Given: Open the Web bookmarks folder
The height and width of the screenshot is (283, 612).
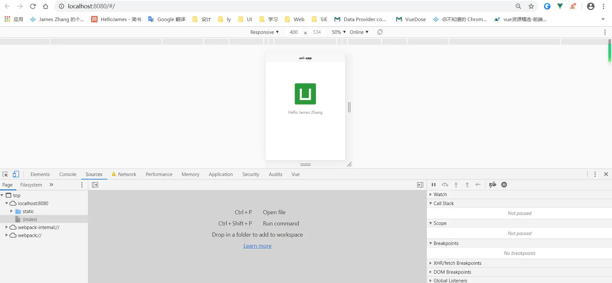Looking at the screenshot, I should pos(294,19).
